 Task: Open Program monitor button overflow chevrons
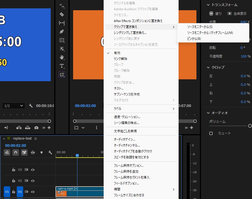[186, 128]
